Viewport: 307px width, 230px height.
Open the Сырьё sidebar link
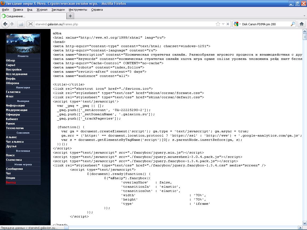[x=10, y=65]
